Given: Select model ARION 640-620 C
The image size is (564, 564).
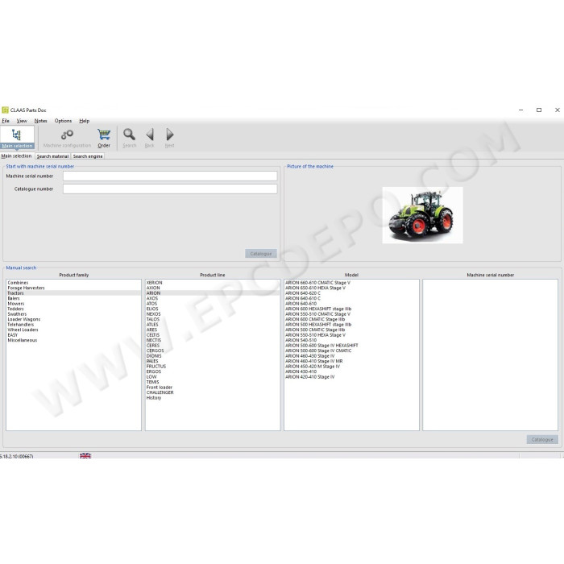Looking at the screenshot, I should [351, 293].
